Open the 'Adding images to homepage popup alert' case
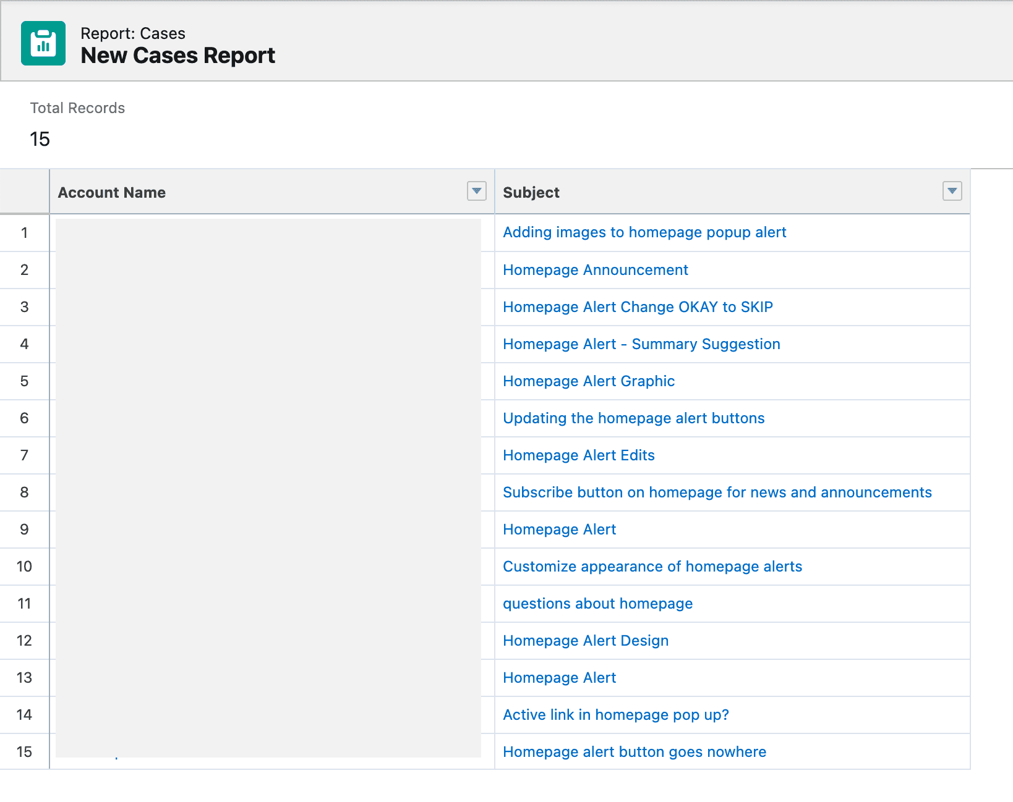Image resolution: width=1013 pixels, height=802 pixels. click(x=644, y=232)
